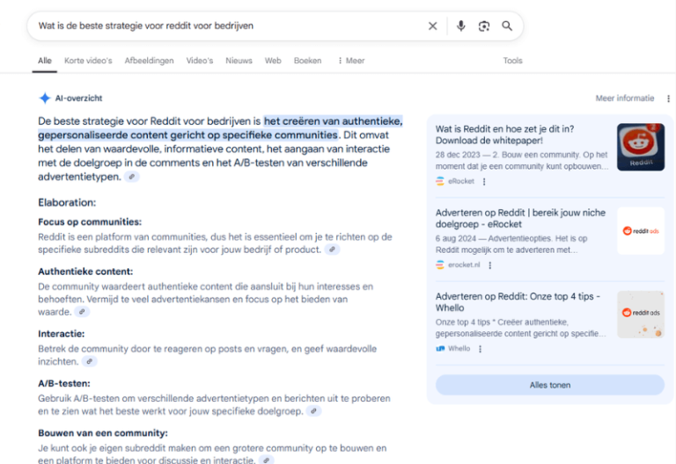The width and height of the screenshot is (676, 464).
Task: Open 'Adverteren op Reddit: Onze top 4 tips' result
Action: pos(518,301)
